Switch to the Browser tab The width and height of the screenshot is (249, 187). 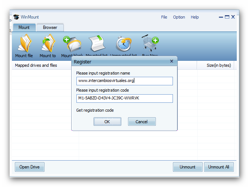pyautogui.click(x=50, y=27)
